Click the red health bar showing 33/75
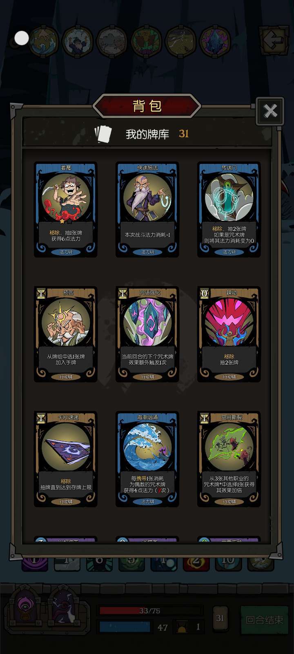Image resolution: width=294 pixels, height=654 pixels. 150,611
